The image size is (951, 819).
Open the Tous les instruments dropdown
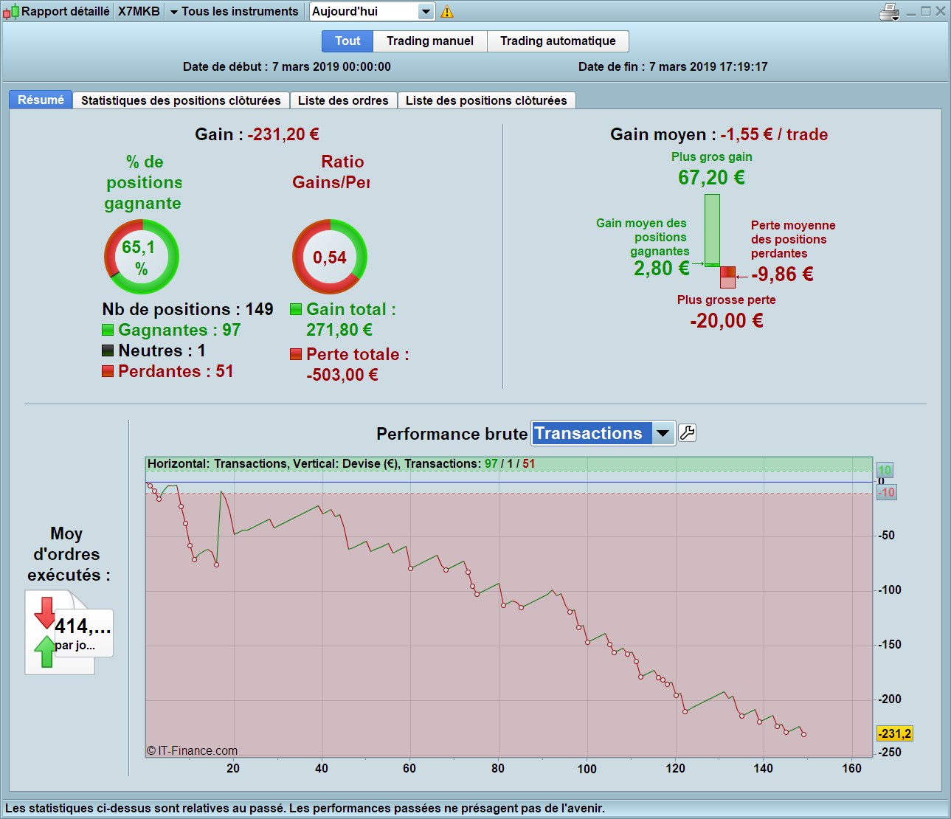point(234,12)
